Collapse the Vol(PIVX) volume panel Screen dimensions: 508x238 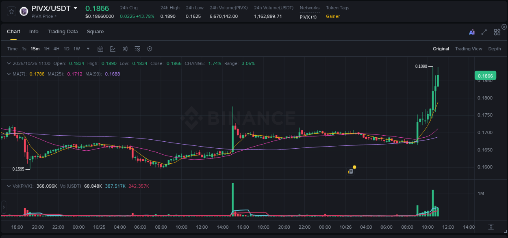click(9, 187)
